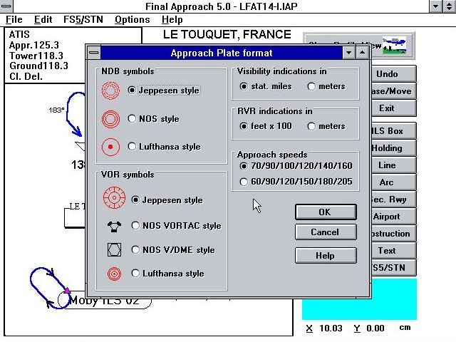Click the Text tool button

click(393, 251)
